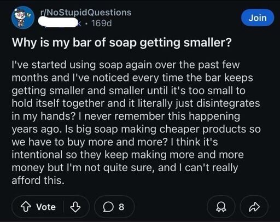This screenshot has height=222, width=280.
Task: Downvote the soap bar post
Action: 75,207
